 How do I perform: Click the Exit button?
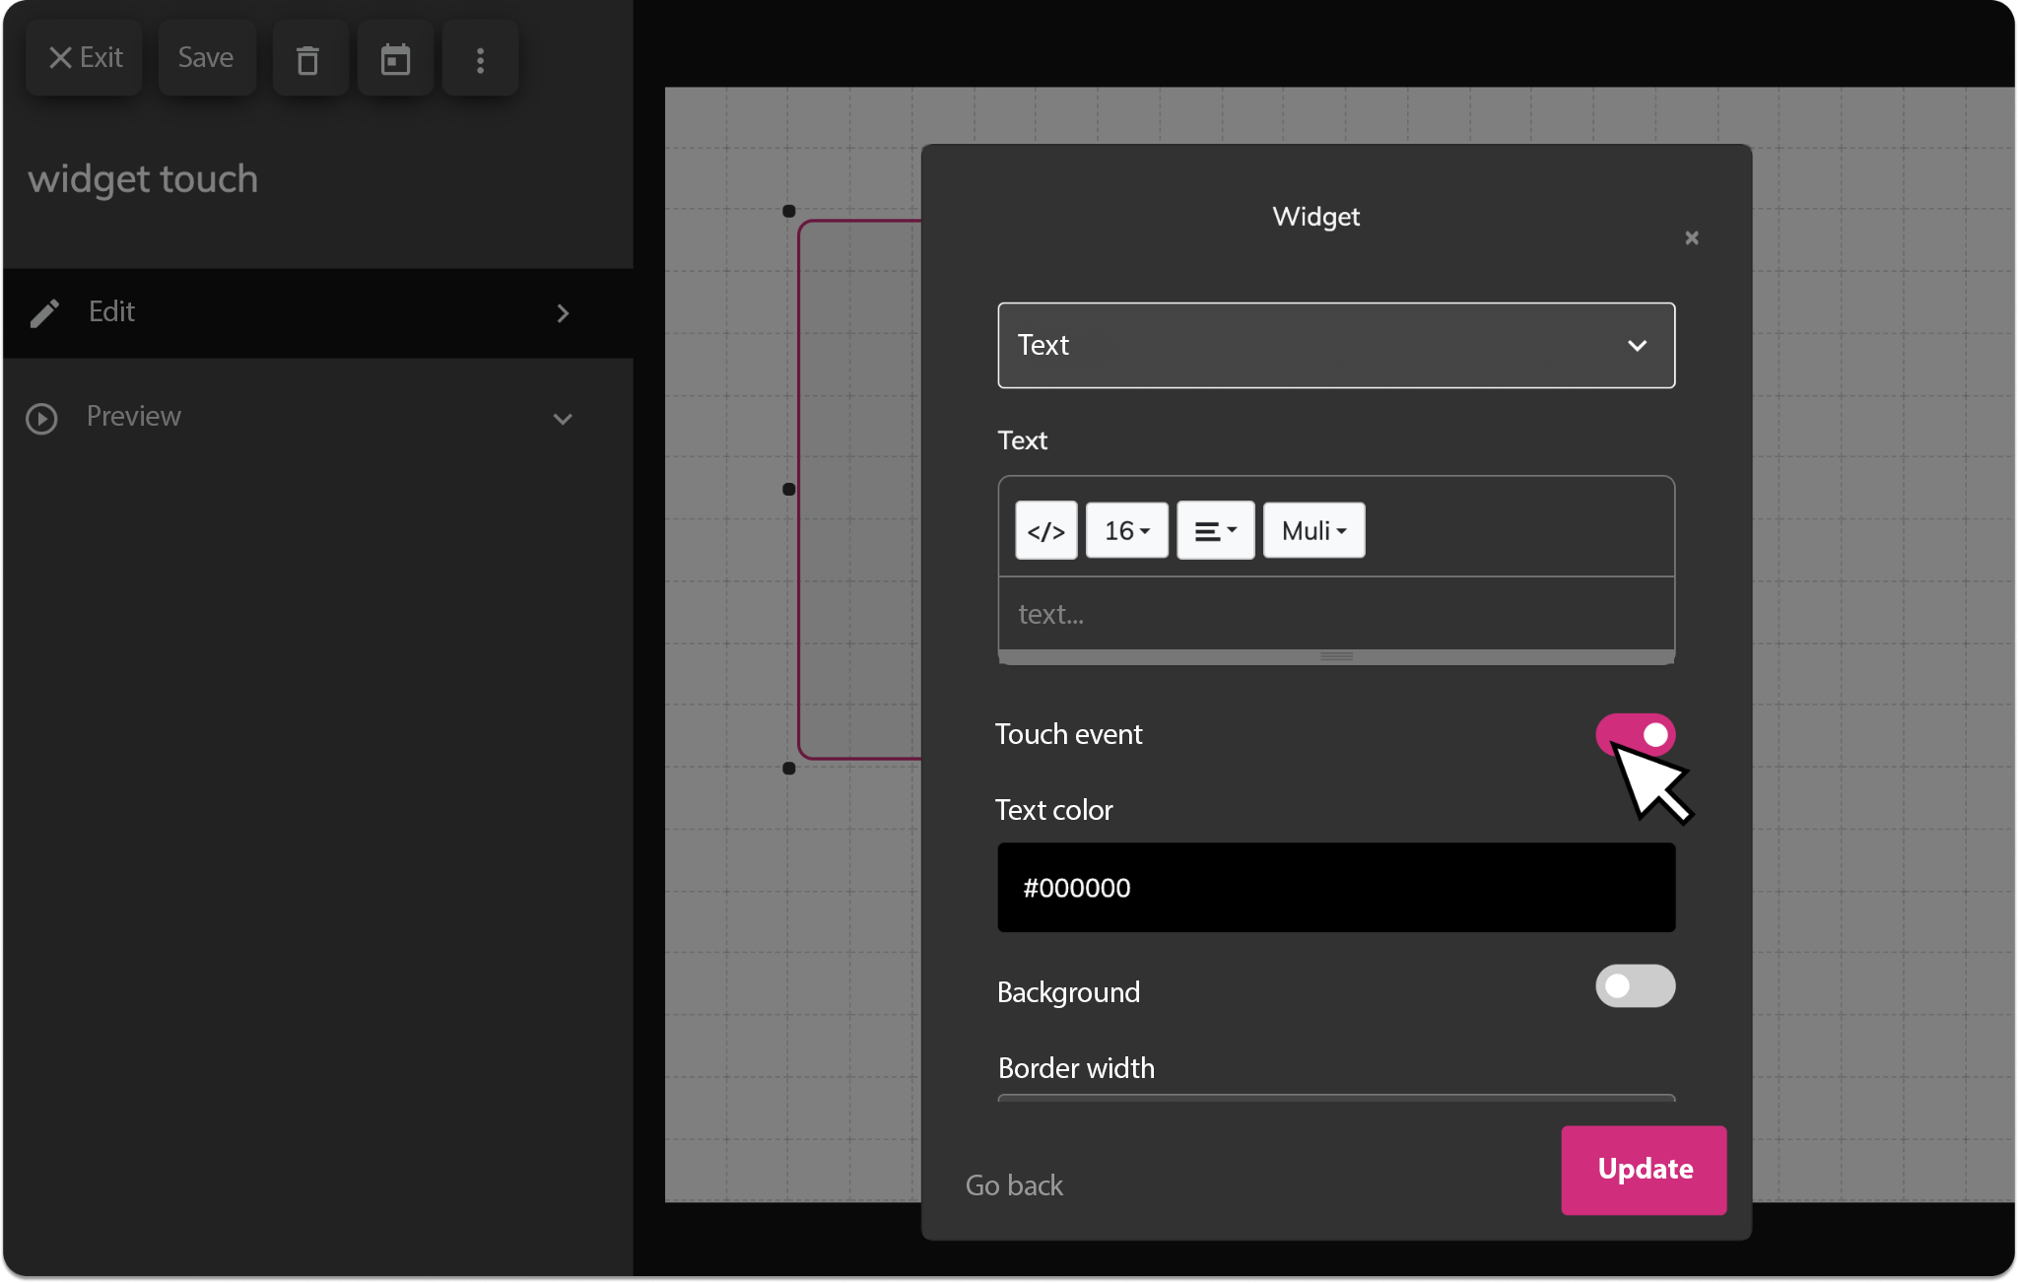(x=86, y=59)
